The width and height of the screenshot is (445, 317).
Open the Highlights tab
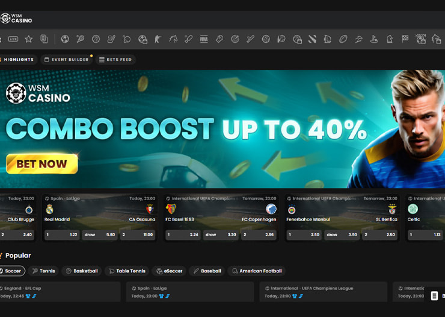pyautogui.click(x=18, y=60)
